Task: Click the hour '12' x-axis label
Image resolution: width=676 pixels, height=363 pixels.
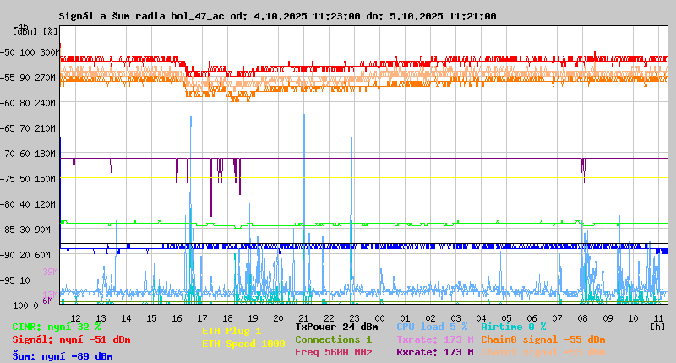Action: [x=75, y=318]
